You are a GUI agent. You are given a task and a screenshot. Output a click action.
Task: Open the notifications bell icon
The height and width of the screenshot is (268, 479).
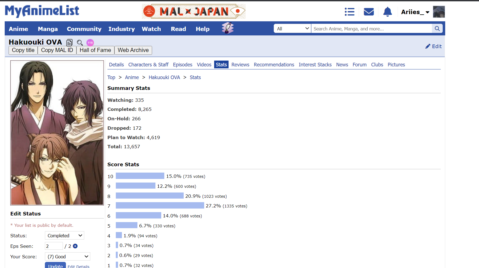coord(388,12)
